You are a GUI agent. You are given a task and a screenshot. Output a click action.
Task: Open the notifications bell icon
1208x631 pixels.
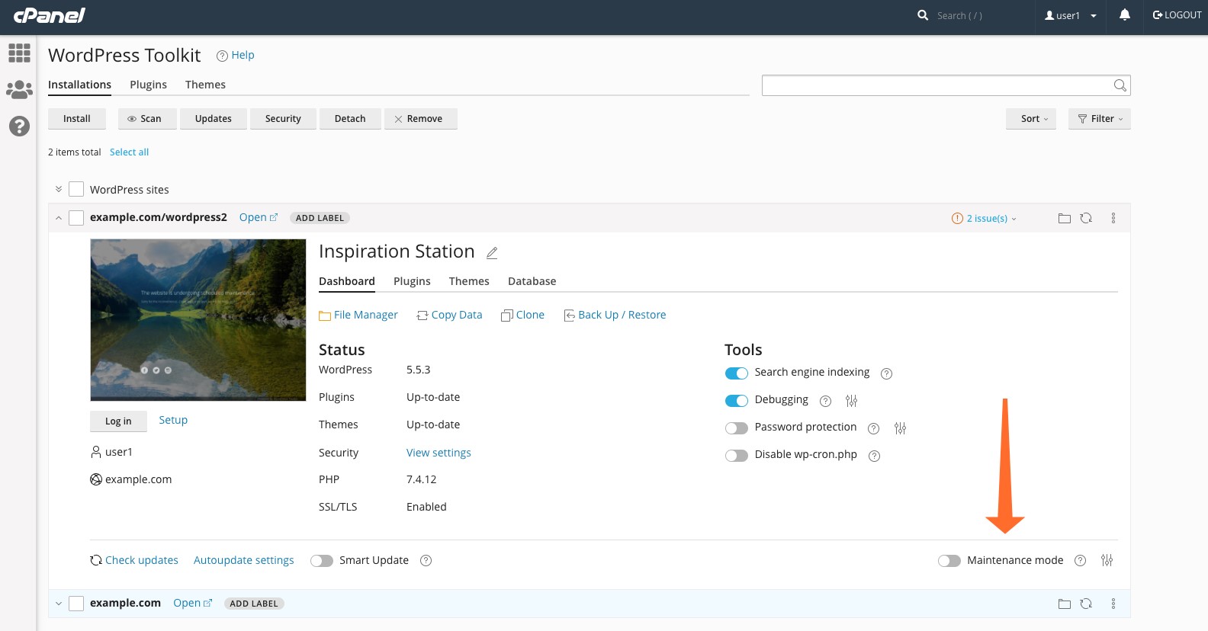[x=1124, y=15]
